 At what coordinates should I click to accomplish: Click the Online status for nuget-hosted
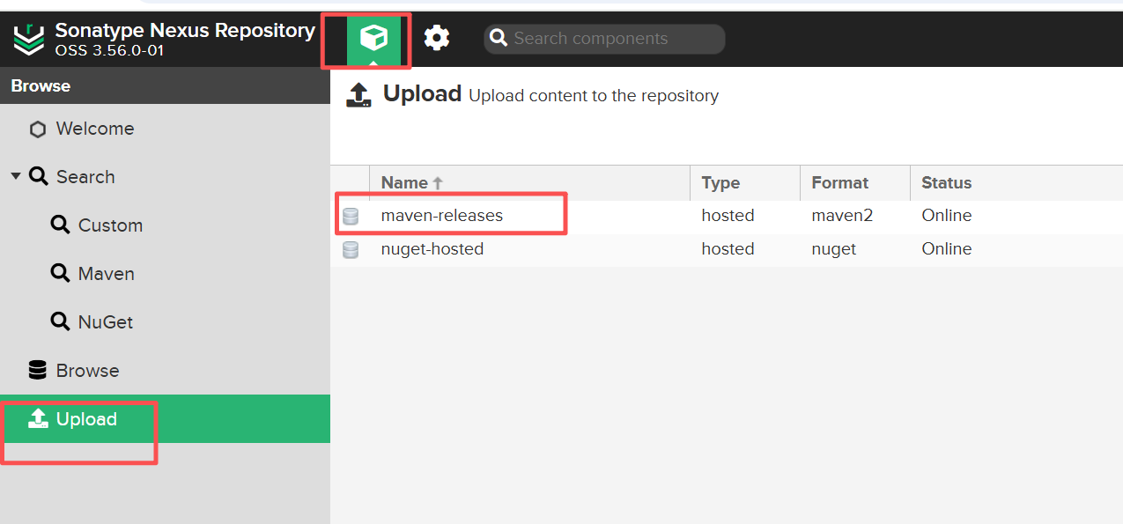click(947, 249)
